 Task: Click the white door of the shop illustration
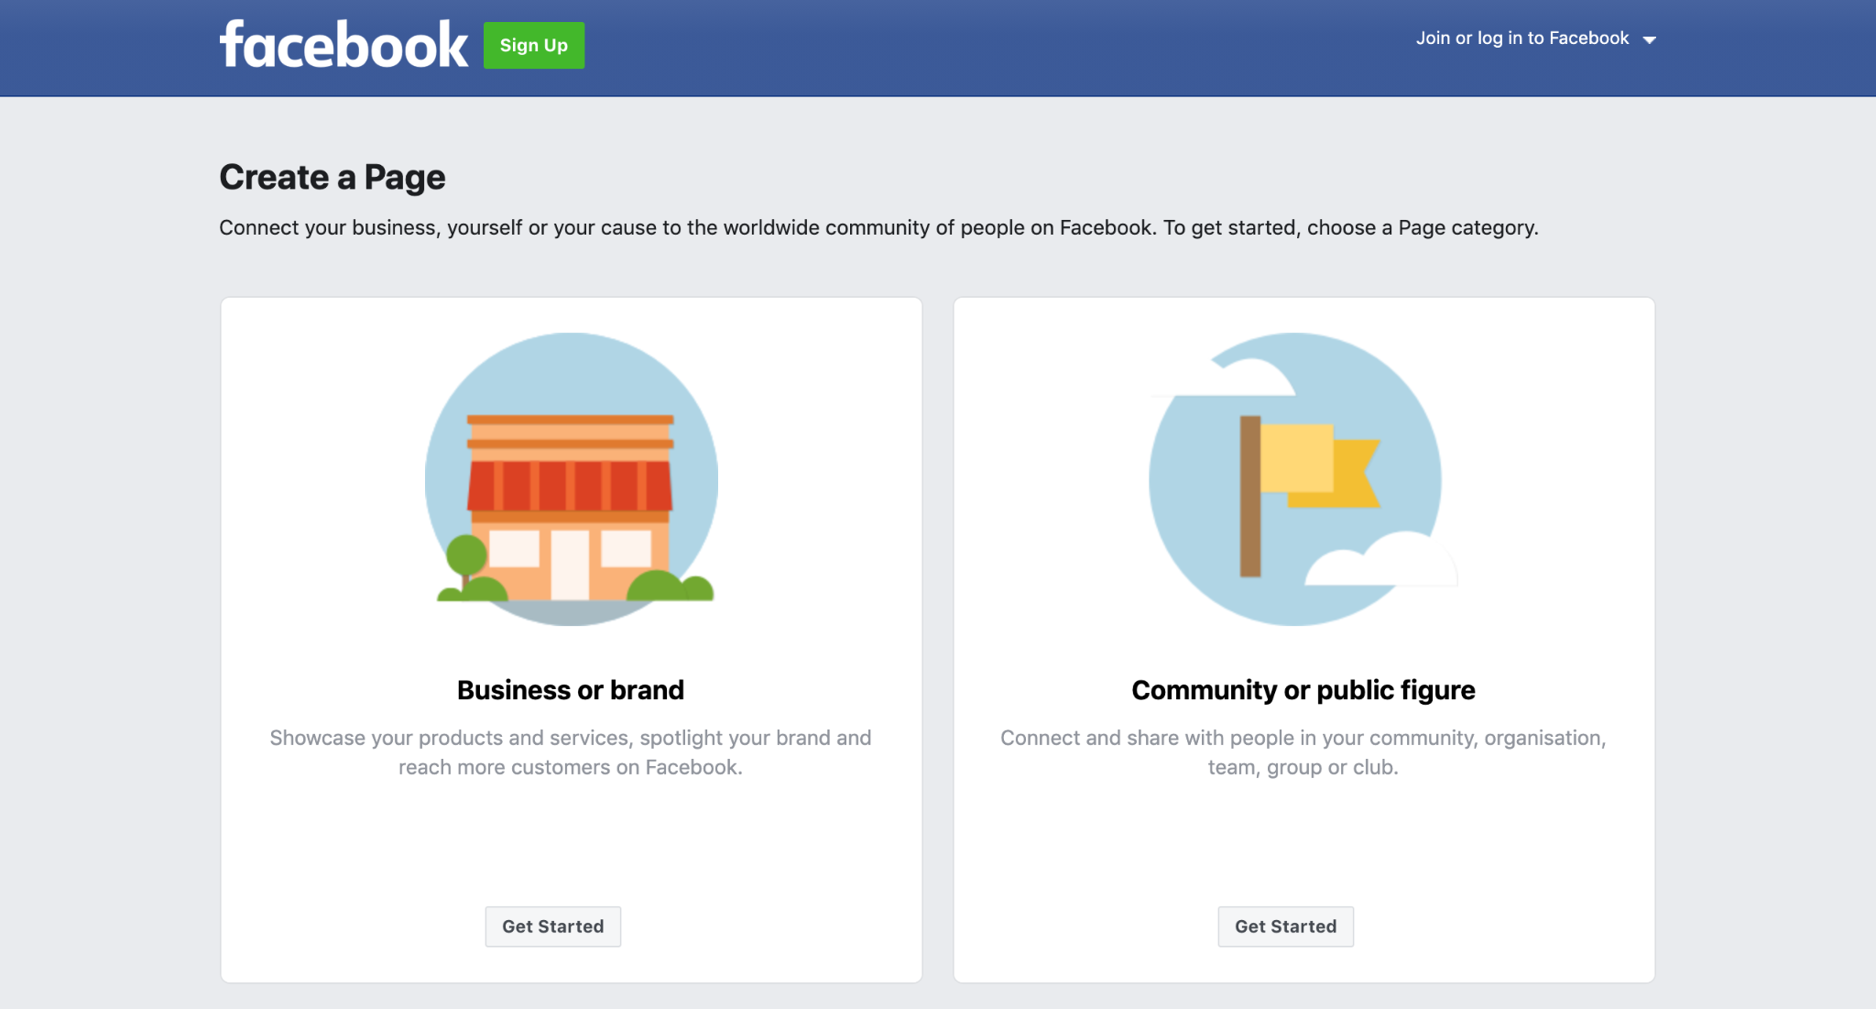pyautogui.click(x=570, y=564)
